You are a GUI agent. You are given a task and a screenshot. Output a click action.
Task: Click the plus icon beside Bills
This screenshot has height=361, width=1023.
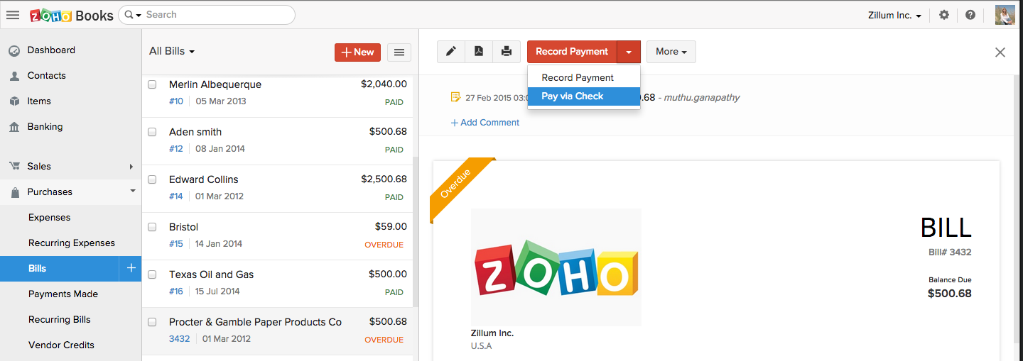click(131, 268)
